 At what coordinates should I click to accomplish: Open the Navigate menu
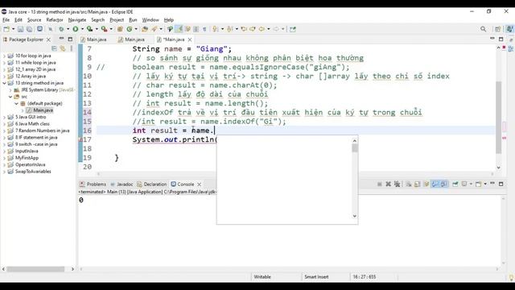coord(77,20)
